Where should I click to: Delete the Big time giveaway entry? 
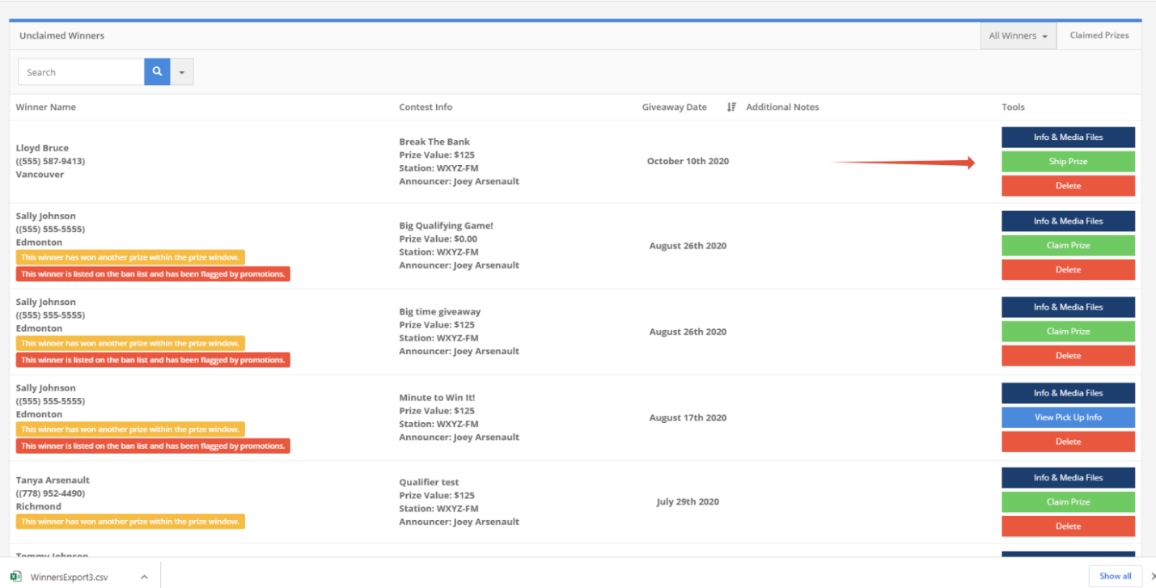click(x=1068, y=356)
